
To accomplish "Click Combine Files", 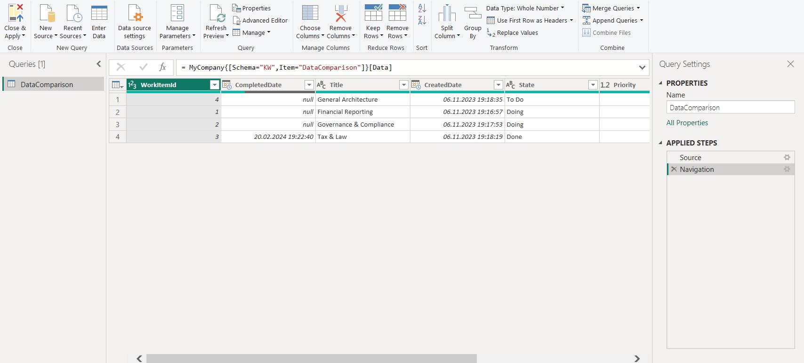I will [x=606, y=32].
